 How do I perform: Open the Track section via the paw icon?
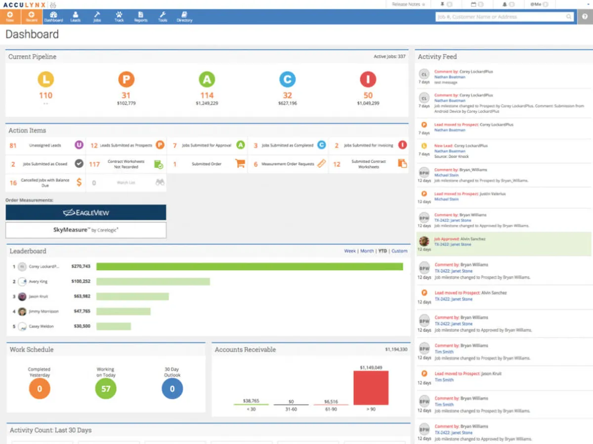pyautogui.click(x=119, y=16)
